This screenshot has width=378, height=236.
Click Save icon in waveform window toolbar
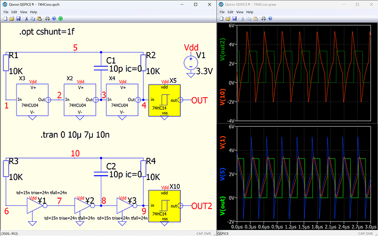pos(234,19)
